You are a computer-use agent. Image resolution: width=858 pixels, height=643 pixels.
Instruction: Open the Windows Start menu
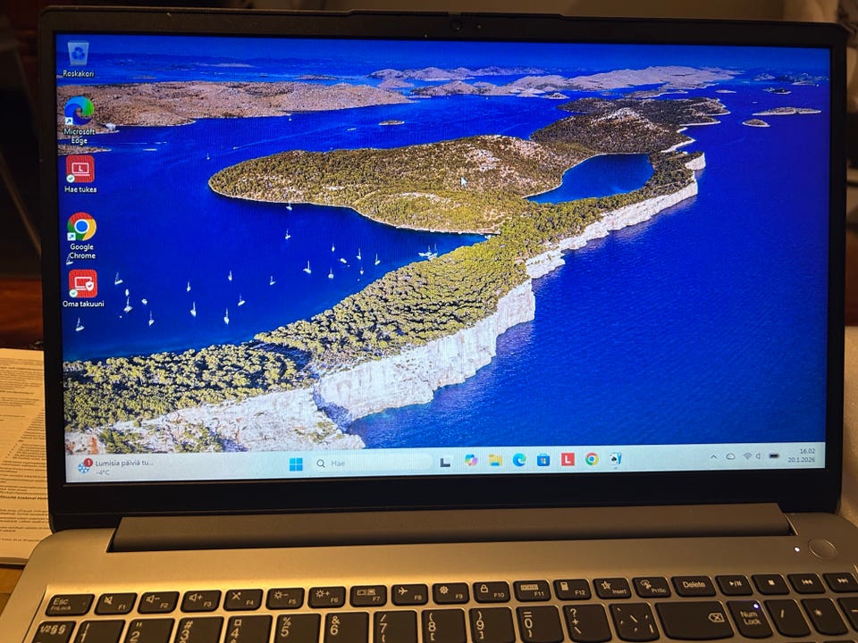(x=296, y=464)
